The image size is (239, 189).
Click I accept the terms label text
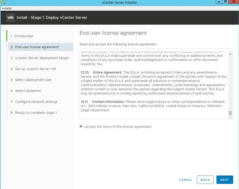118,127
